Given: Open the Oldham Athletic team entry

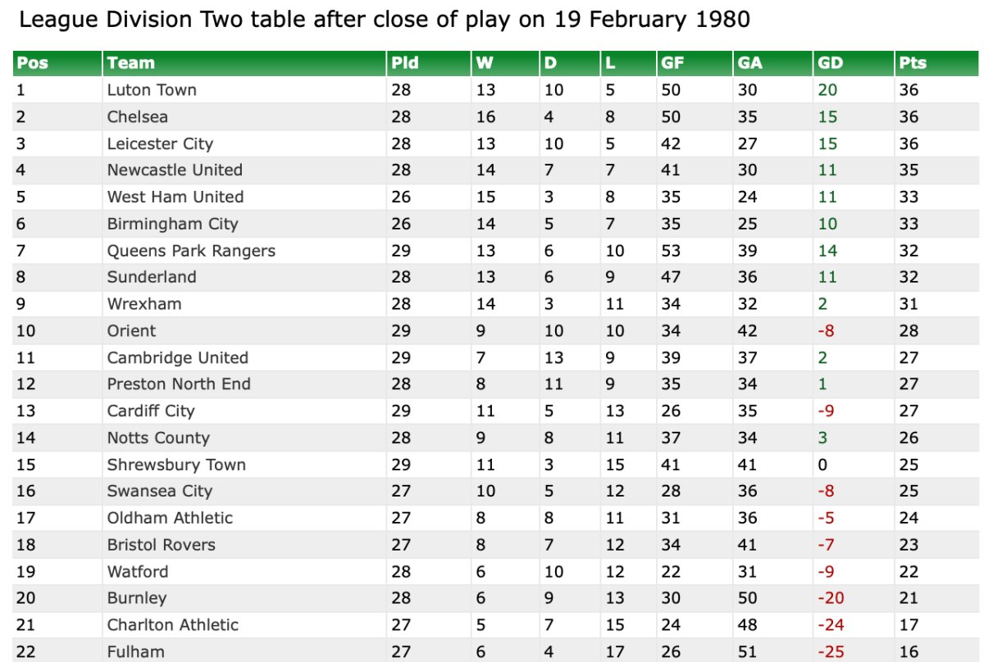Looking at the screenshot, I should coord(170,518).
